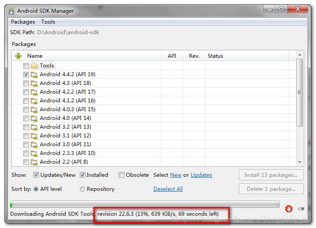Check the Android 3.0 (API 11) checkbox
Screen dimensions: 316x228
click(26, 144)
